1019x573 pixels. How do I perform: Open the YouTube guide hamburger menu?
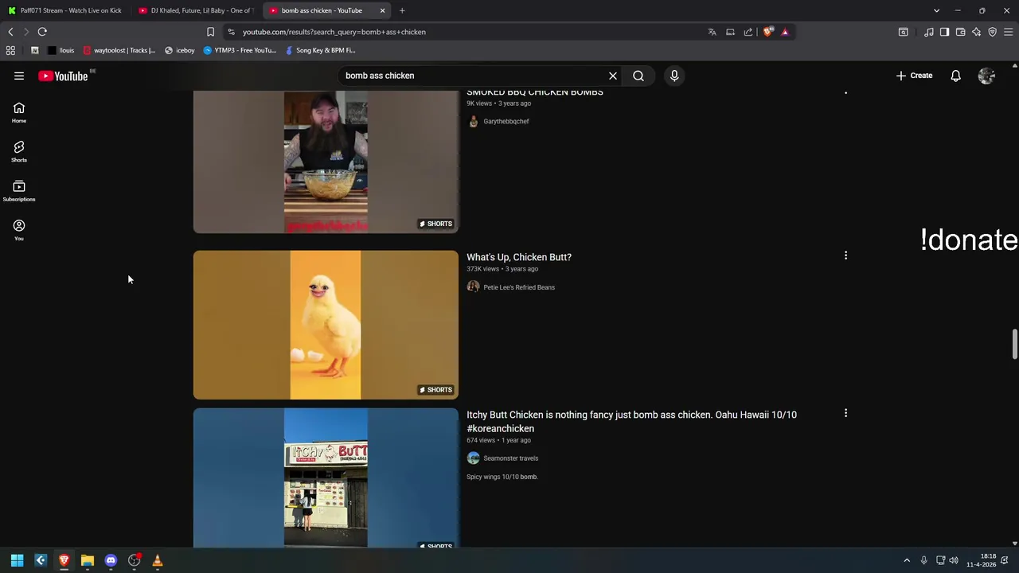point(19,76)
